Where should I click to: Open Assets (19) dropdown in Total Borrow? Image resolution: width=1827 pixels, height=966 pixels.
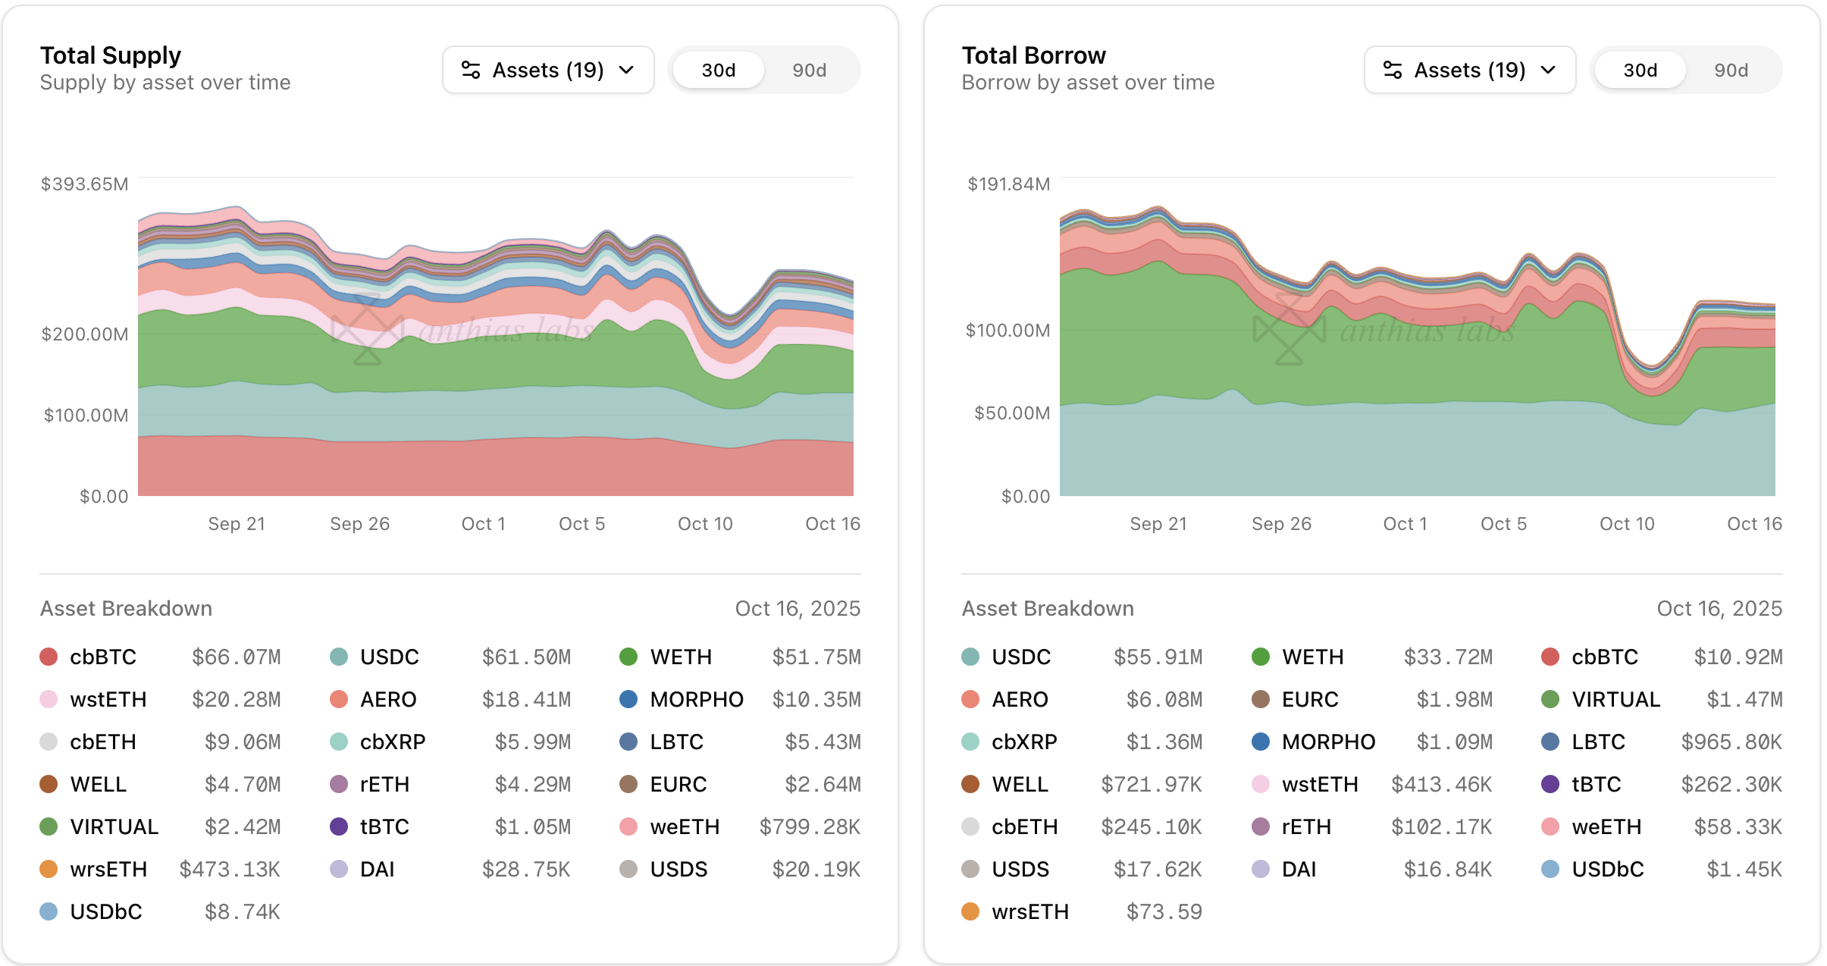(x=1470, y=71)
